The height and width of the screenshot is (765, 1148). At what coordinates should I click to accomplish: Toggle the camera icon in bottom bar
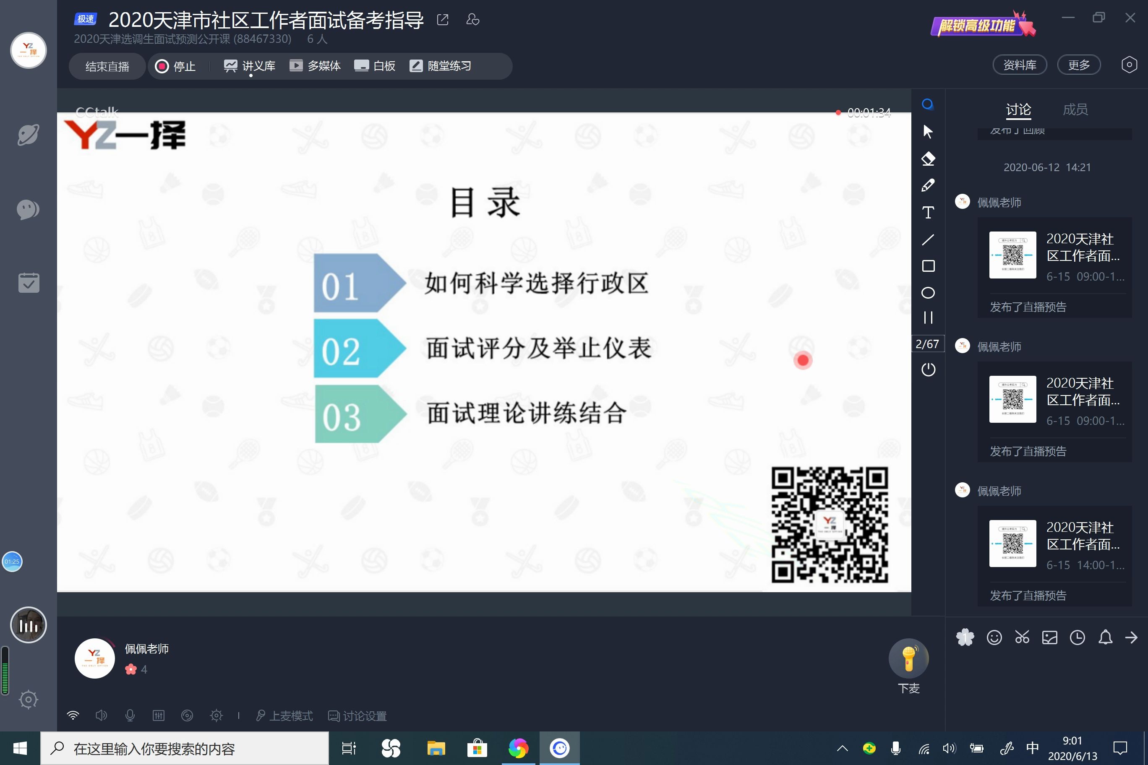coord(187,716)
